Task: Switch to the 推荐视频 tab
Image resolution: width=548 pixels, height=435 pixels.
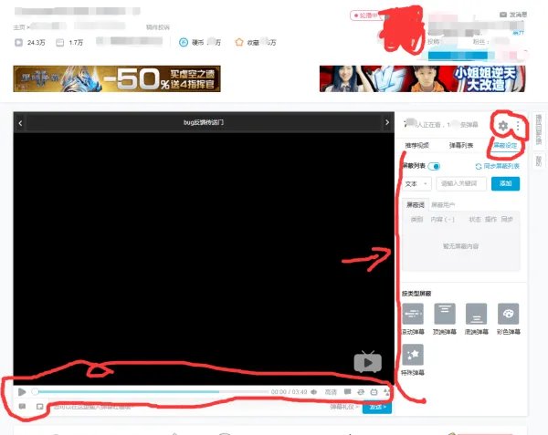Action: click(417, 146)
